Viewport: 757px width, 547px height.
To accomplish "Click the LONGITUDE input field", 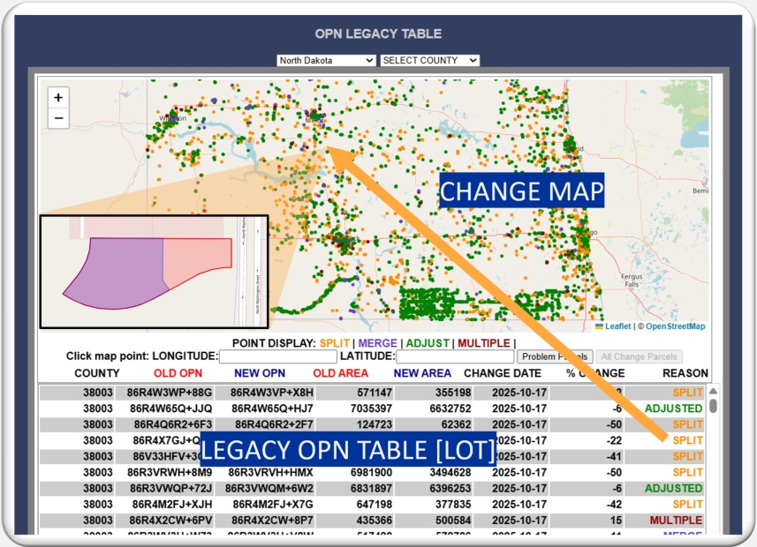I will click(277, 357).
